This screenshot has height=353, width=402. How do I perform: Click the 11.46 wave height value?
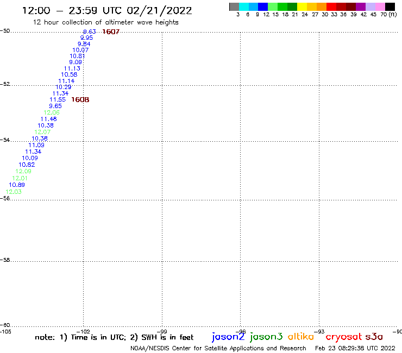(49, 119)
